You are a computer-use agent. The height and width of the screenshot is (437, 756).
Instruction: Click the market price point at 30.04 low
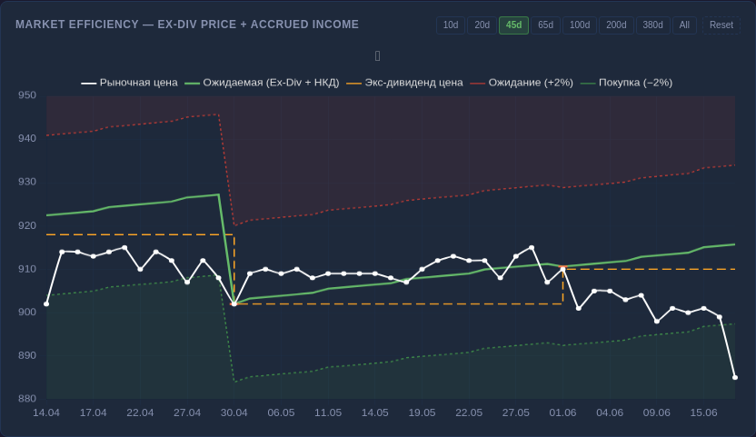[234, 303]
